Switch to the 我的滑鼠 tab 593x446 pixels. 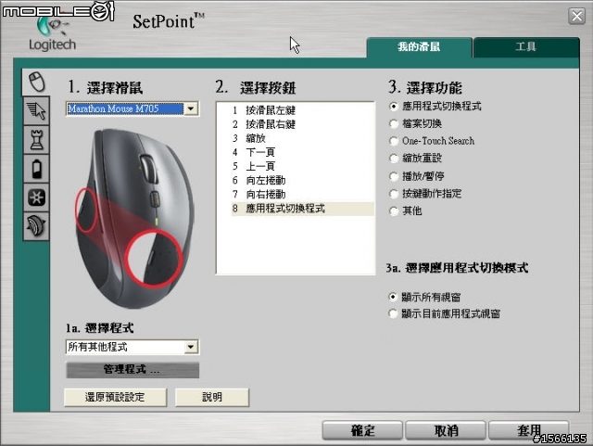pos(419,47)
